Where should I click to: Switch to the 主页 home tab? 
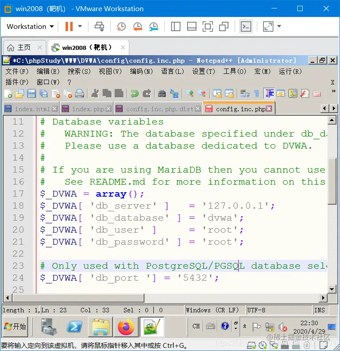24,48
